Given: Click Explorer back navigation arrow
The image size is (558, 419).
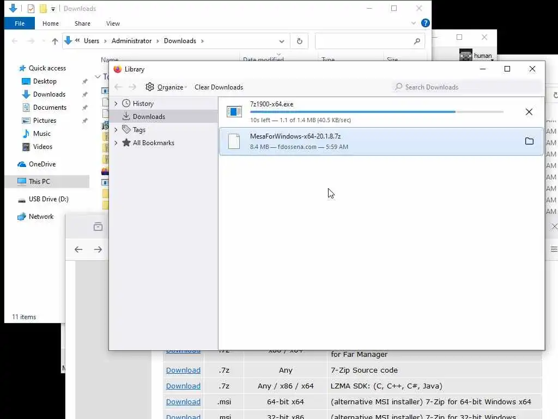Looking at the screenshot, I should (x=15, y=41).
